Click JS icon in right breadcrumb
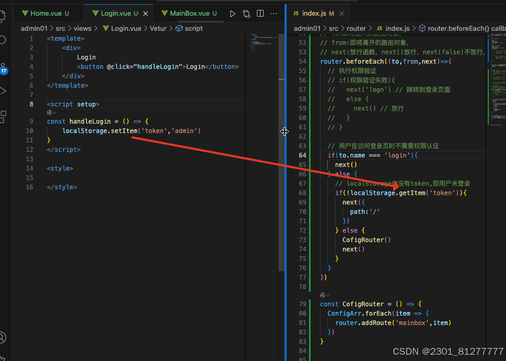506x361 pixels. point(379,29)
